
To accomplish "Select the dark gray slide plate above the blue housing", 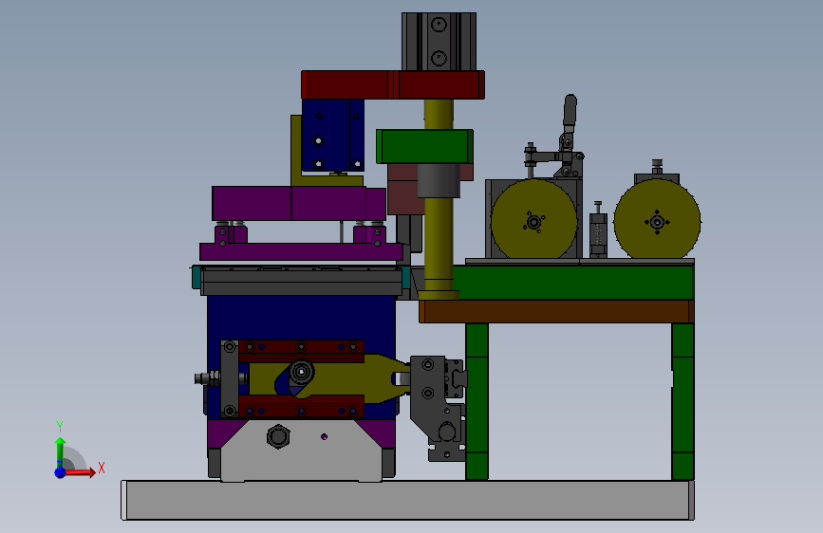I will [x=302, y=284].
